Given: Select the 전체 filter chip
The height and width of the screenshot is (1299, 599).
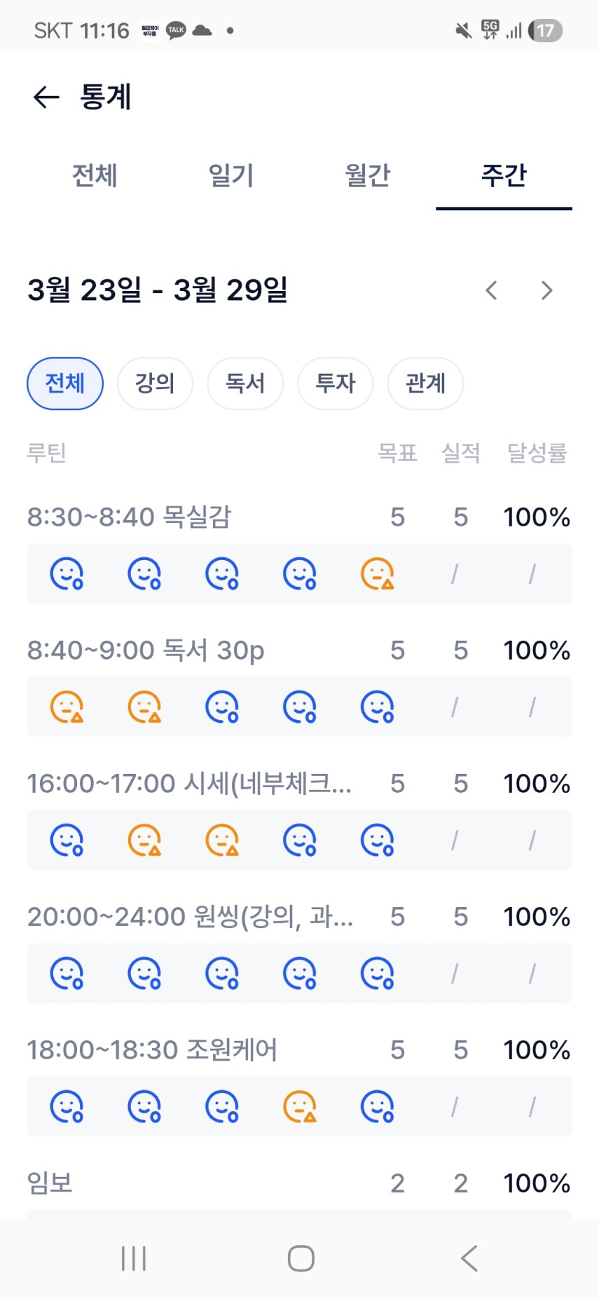Looking at the screenshot, I should tap(65, 383).
